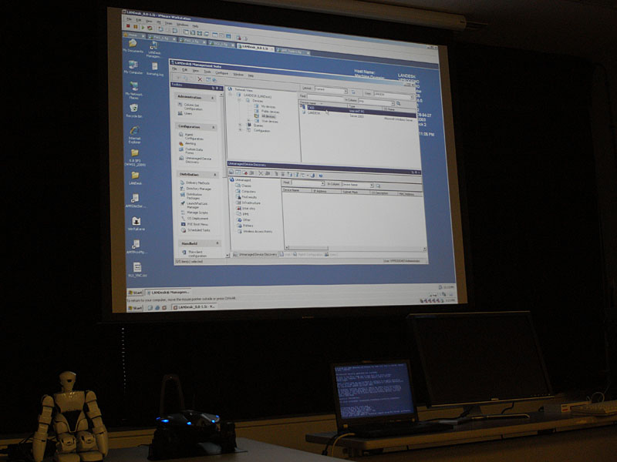The height and width of the screenshot is (462, 617).
Task: Open My Network Places desktop icon
Action: tap(133, 90)
